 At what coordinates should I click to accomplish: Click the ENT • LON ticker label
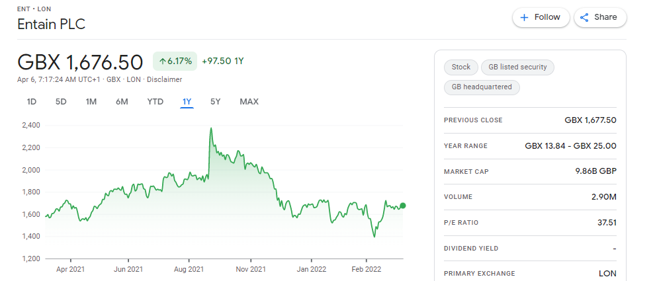[x=34, y=9]
